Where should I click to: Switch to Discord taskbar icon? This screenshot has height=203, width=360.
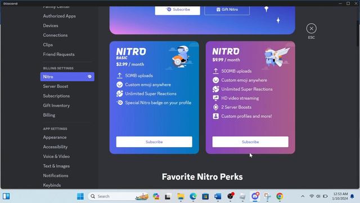coord(255,196)
